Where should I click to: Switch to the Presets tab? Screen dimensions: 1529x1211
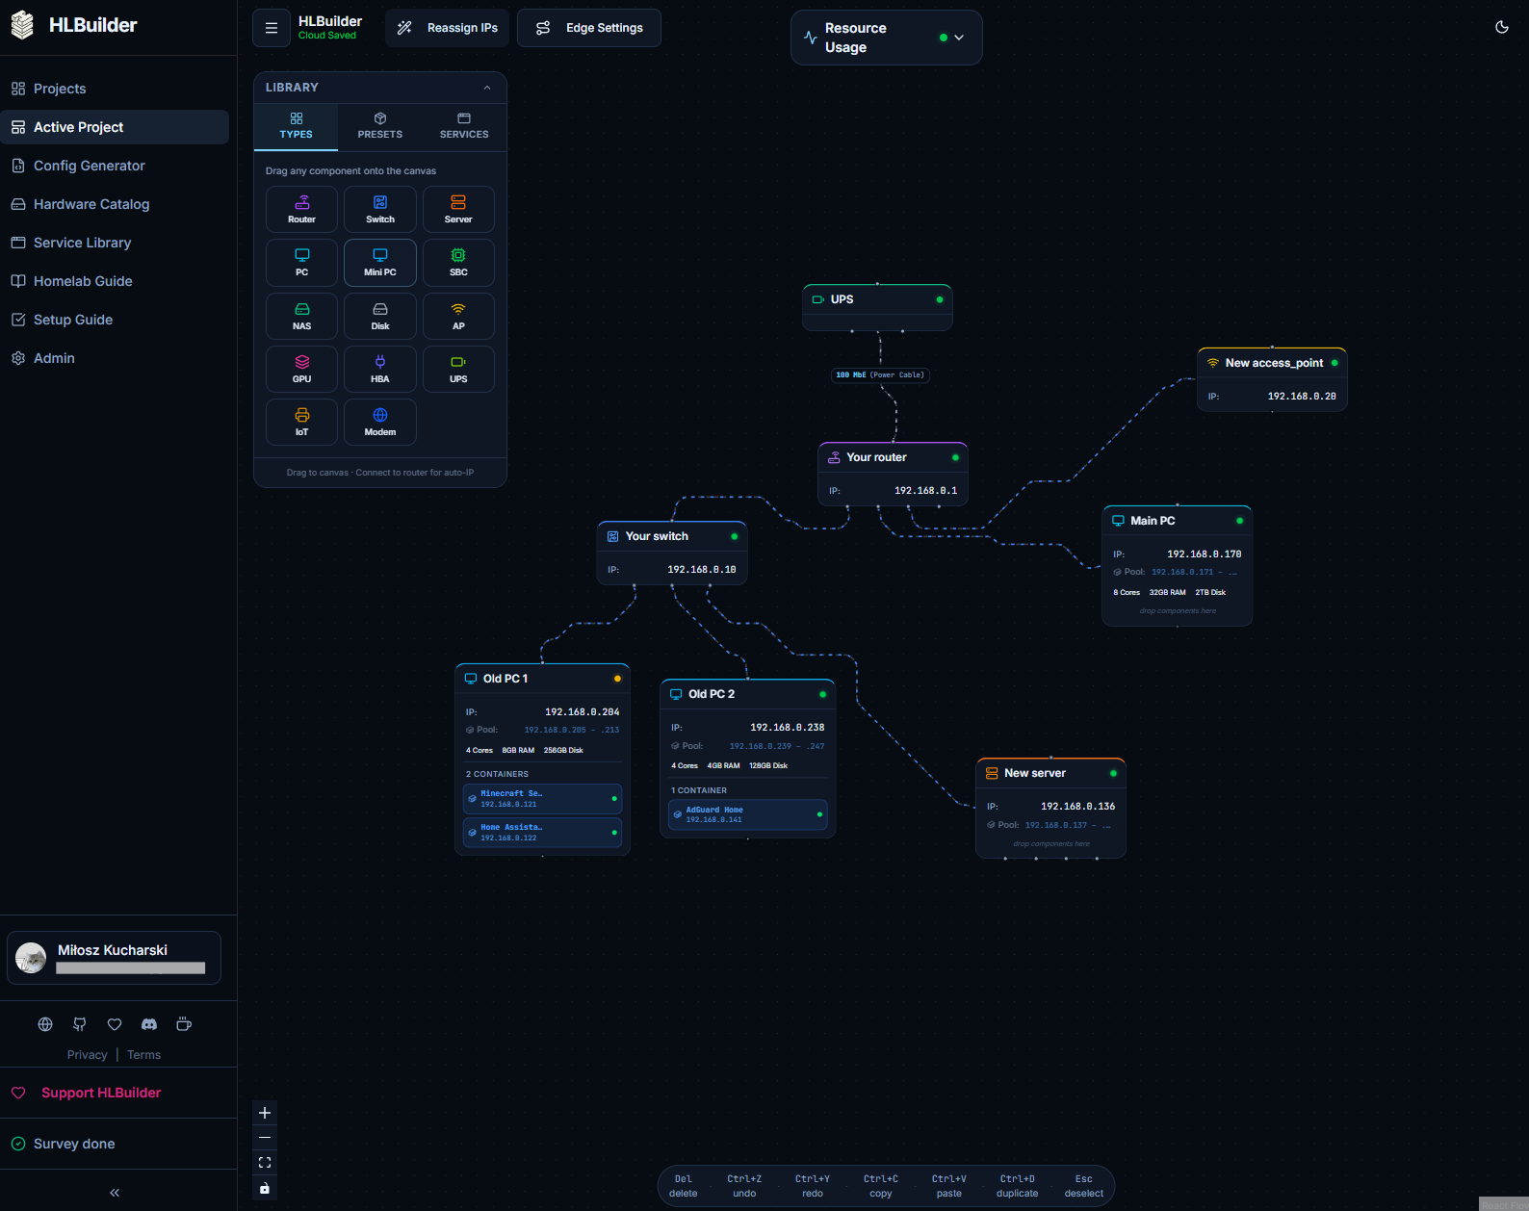pyautogui.click(x=380, y=126)
